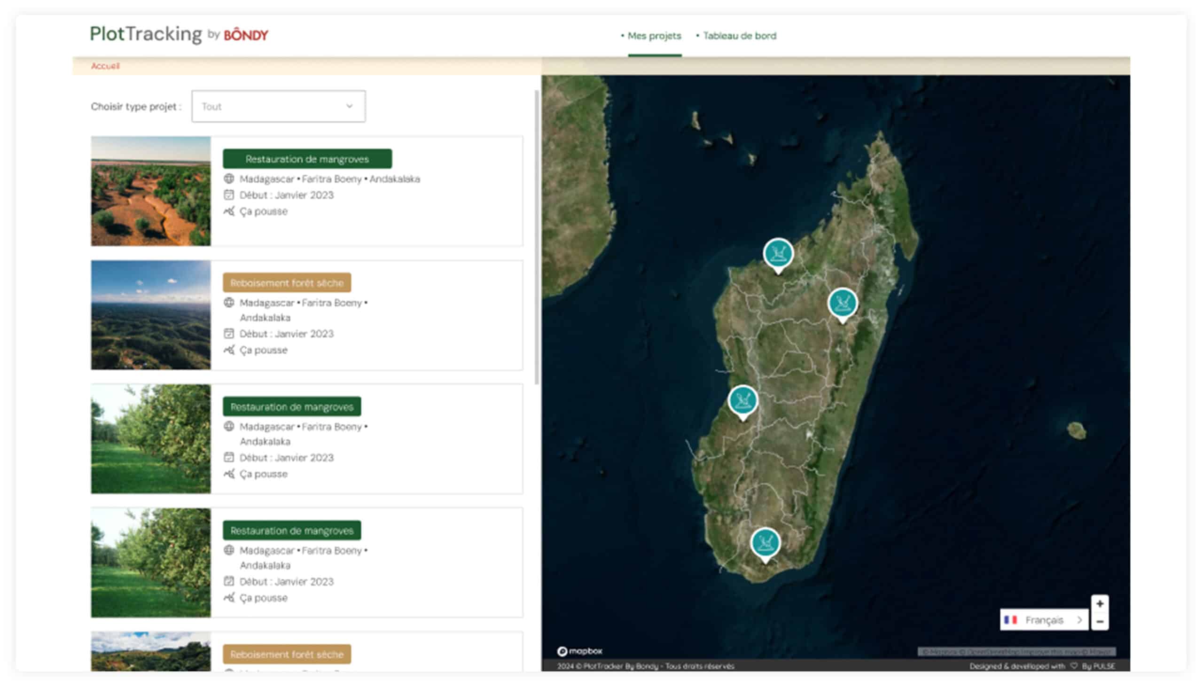Click the first Reboisement forêt sèche tag

pyautogui.click(x=287, y=282)
